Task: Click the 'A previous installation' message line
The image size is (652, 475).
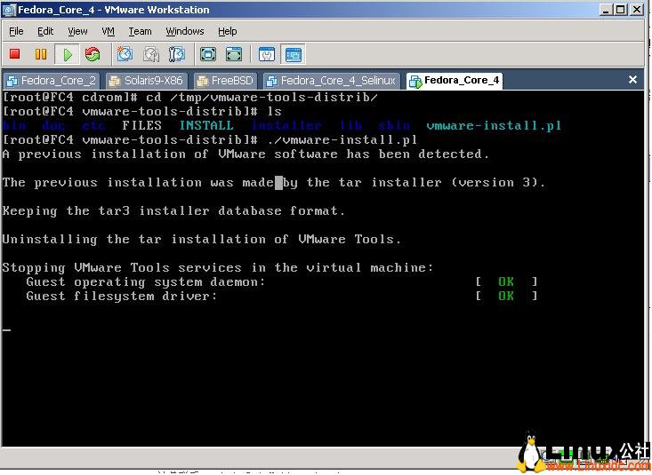Action: point(246,154)
